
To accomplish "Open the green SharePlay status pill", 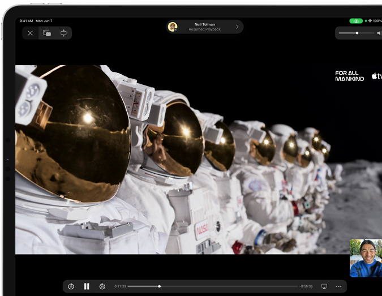I will [356, 21].
